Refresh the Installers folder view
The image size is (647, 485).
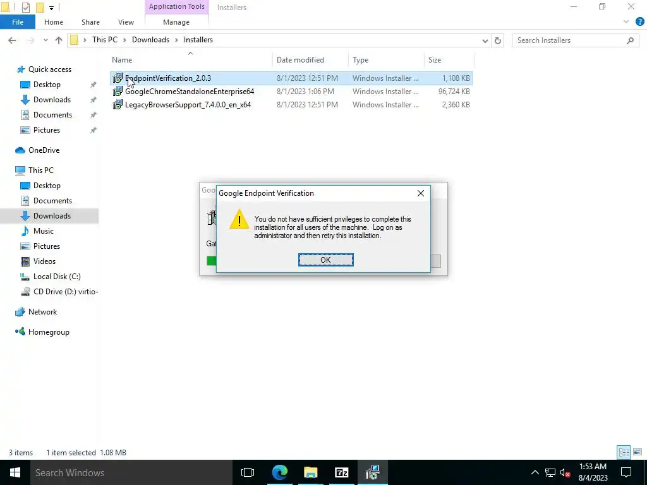[x=498, y=40]
